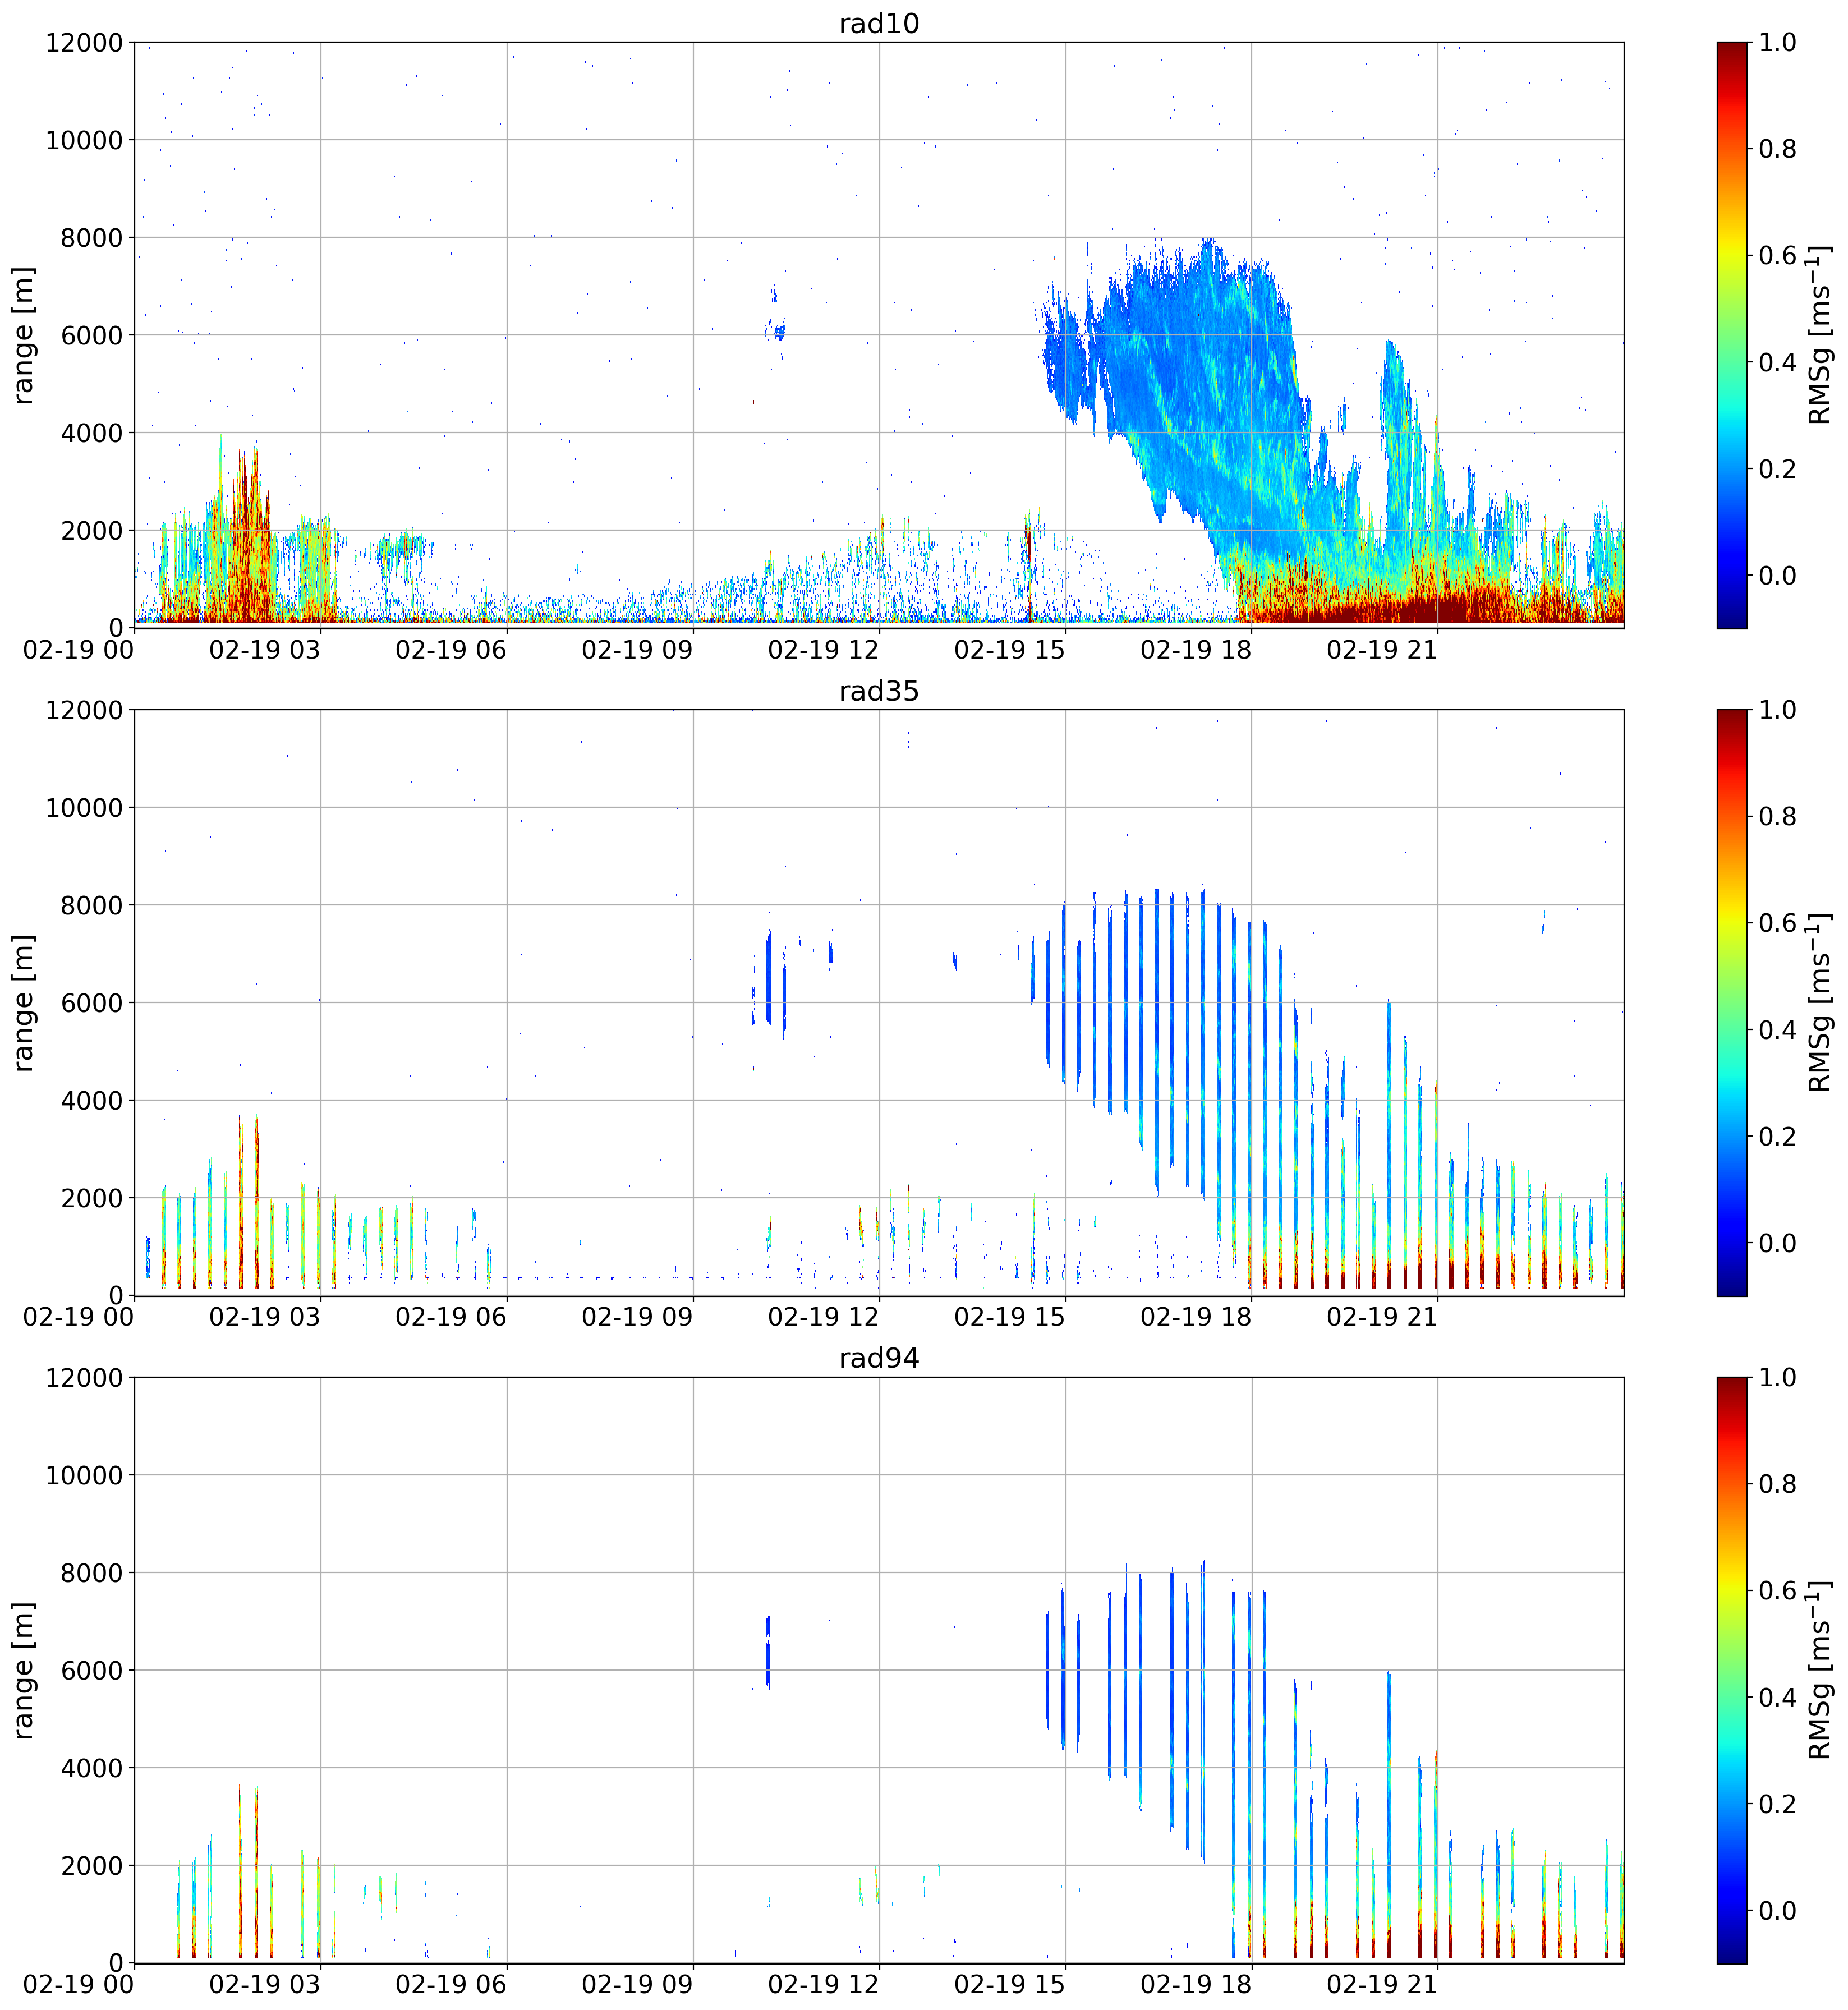Click the 12000 range tick on rad10
Screen dimensions: 1848x2010
click(84, 43)
